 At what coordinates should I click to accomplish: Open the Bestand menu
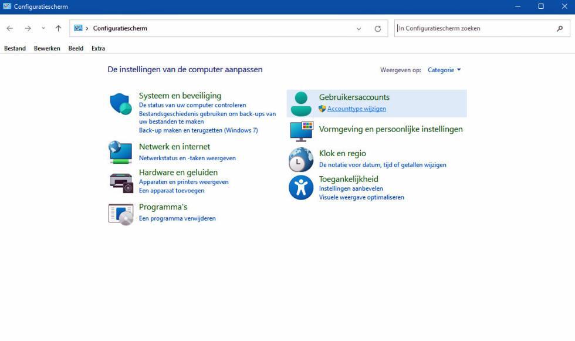click(15, 48)
